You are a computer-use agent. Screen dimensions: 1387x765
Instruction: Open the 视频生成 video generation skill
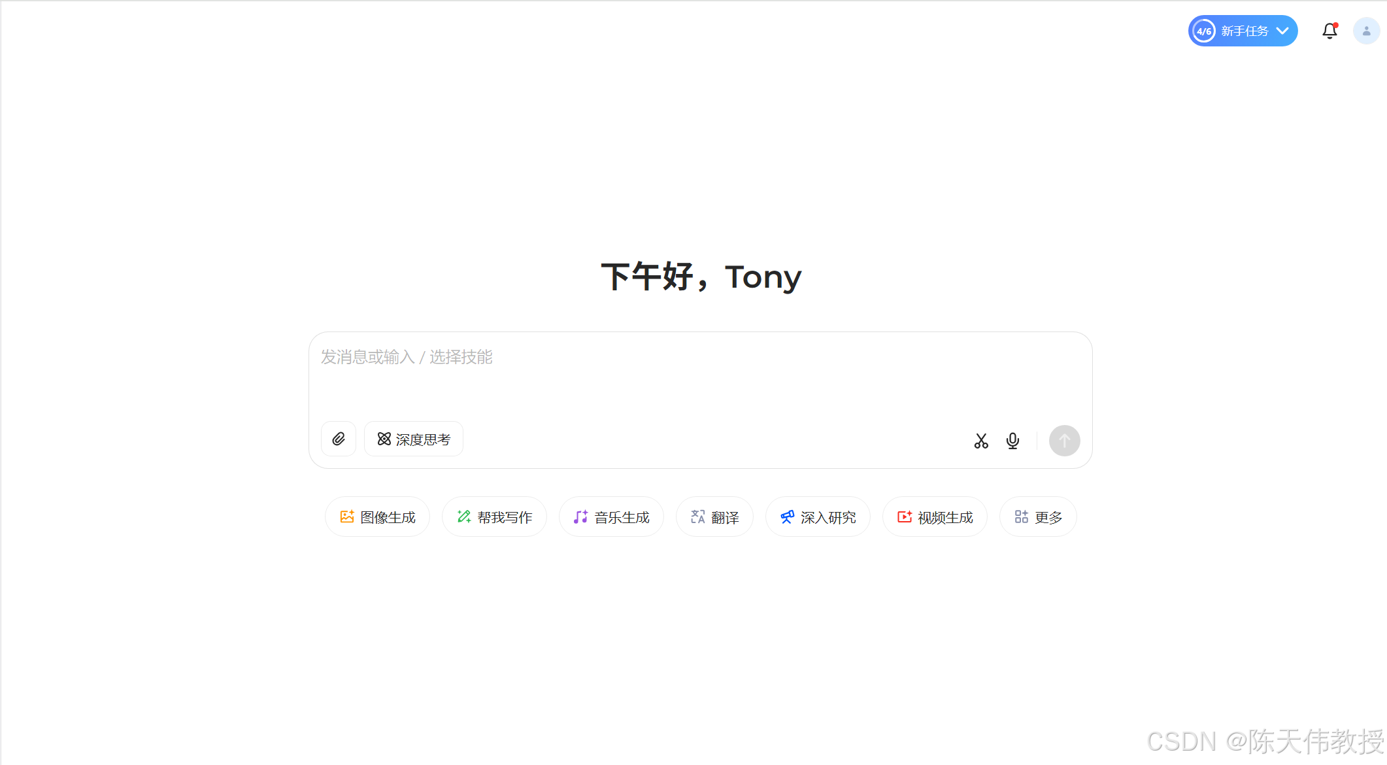point(935,517)
